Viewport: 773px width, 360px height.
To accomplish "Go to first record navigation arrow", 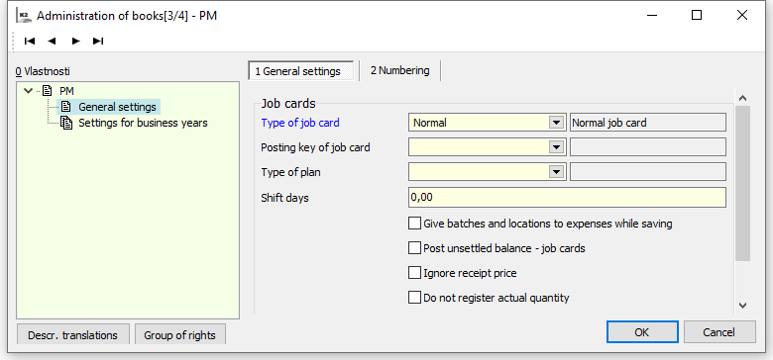I will (30, 41).
